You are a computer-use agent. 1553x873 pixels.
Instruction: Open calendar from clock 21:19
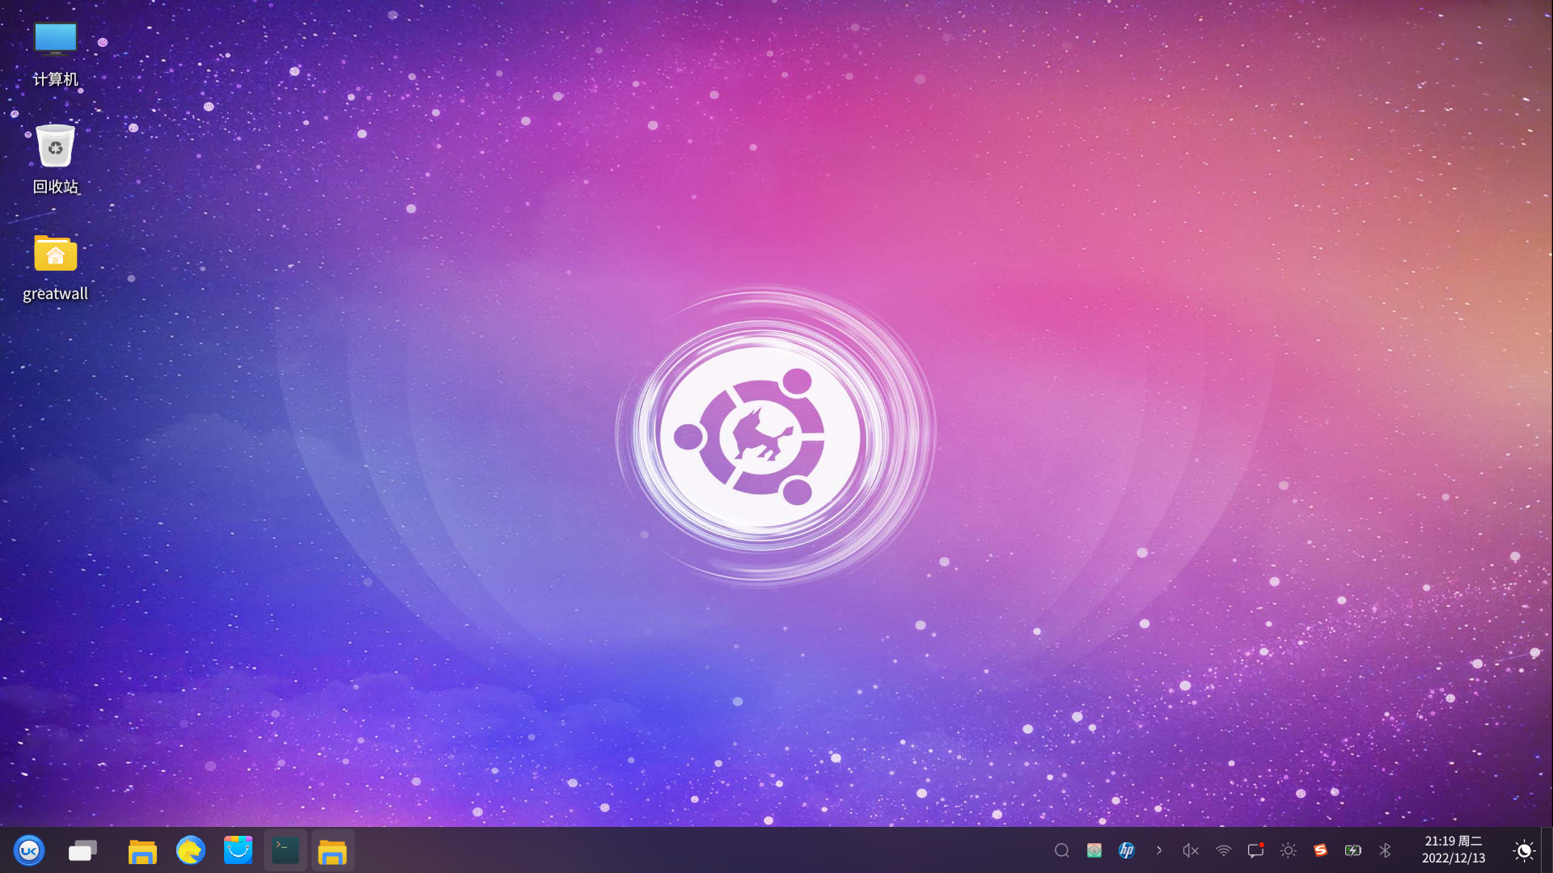point(1454,850)
